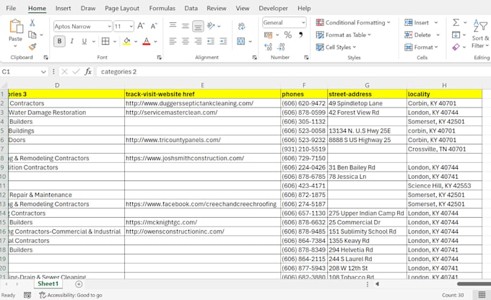Click the AutoSum sigma icon
This screenshot has width=491, height=300.
pyautogui.click(x=456, y=22)
